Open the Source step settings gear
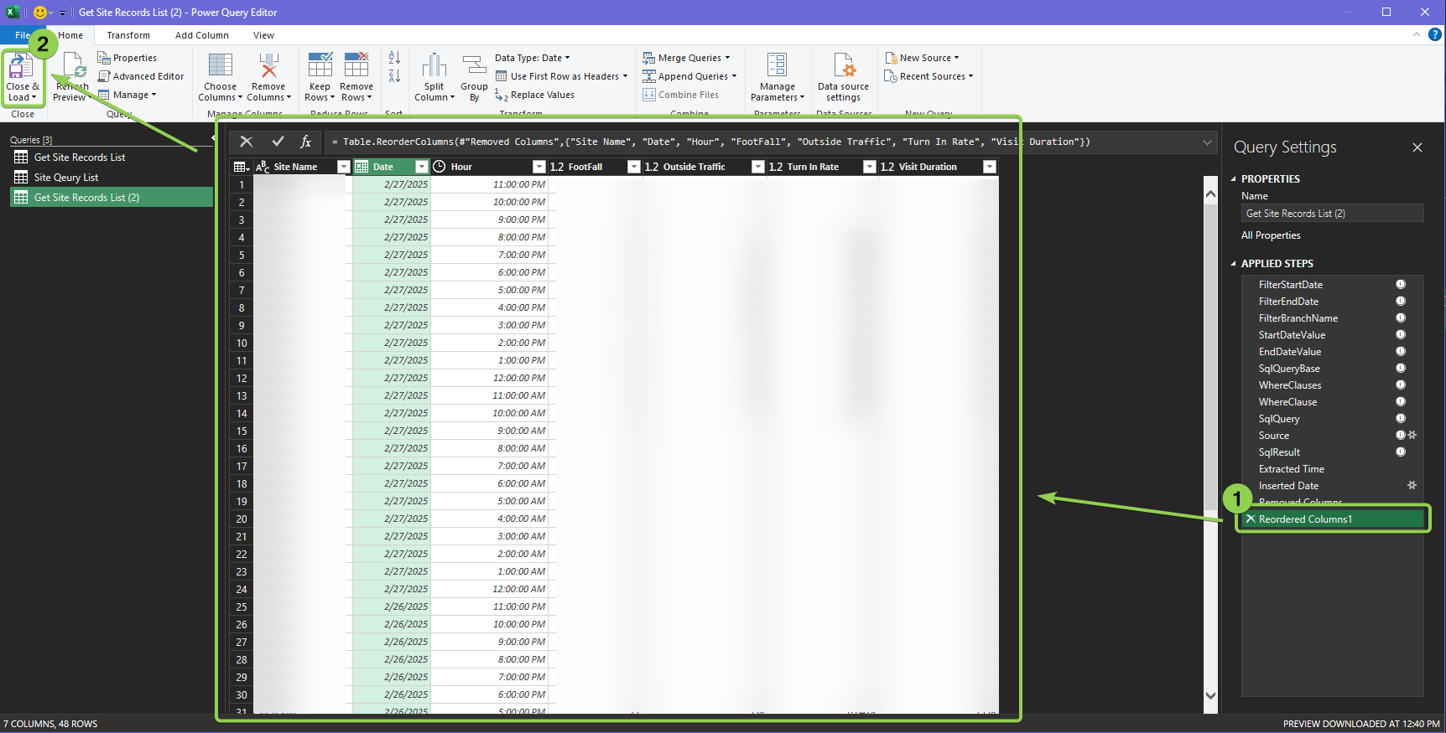This screenshot has height=733, width=1446. pos(1412,435)
